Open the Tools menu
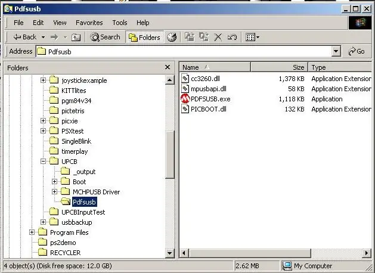 coord(120,23)
